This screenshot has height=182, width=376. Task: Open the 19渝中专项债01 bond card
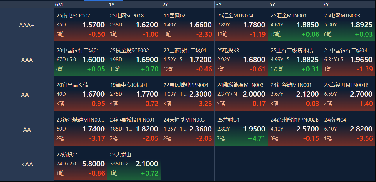tap(134, 95)
